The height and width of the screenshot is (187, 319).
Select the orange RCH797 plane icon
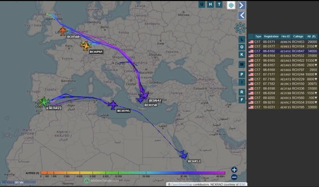point(85,46)
